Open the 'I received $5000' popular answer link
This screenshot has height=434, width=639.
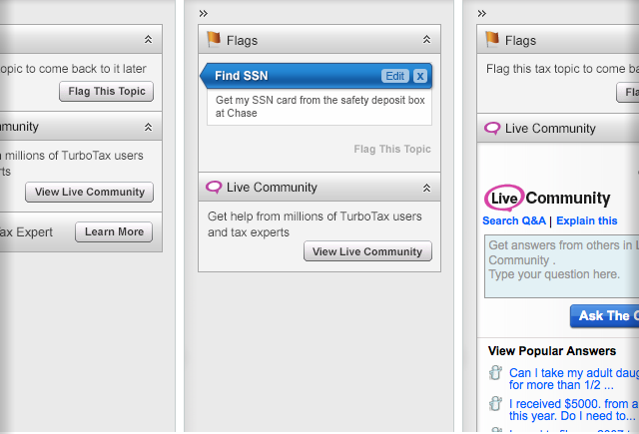(x=574, y=410)
